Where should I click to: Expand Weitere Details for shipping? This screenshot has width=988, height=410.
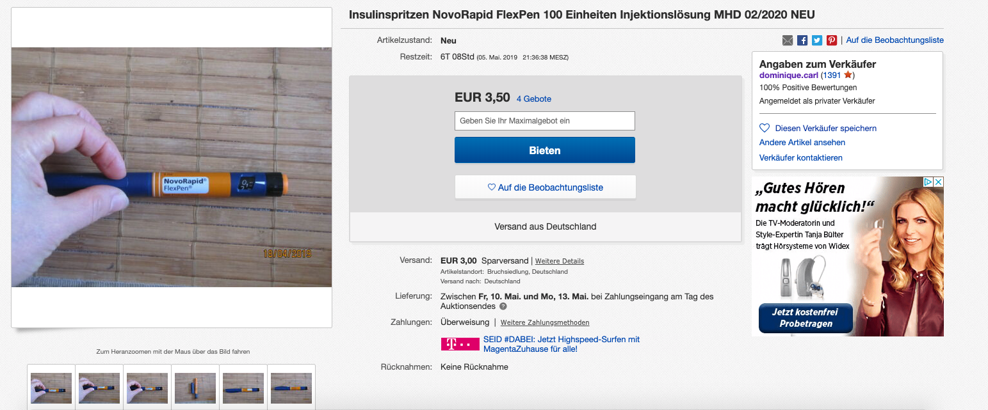pos(560,261)
